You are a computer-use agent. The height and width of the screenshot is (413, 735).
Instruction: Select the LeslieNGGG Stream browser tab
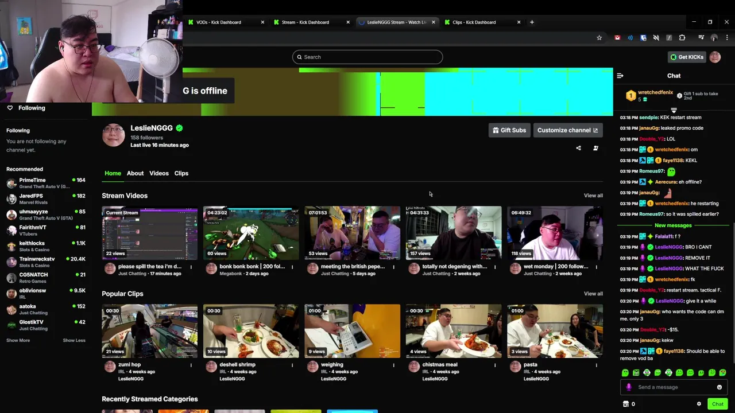coord(396,22)
